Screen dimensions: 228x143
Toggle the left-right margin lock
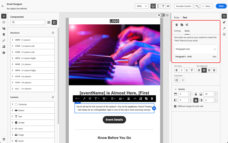tap(196, 100)
